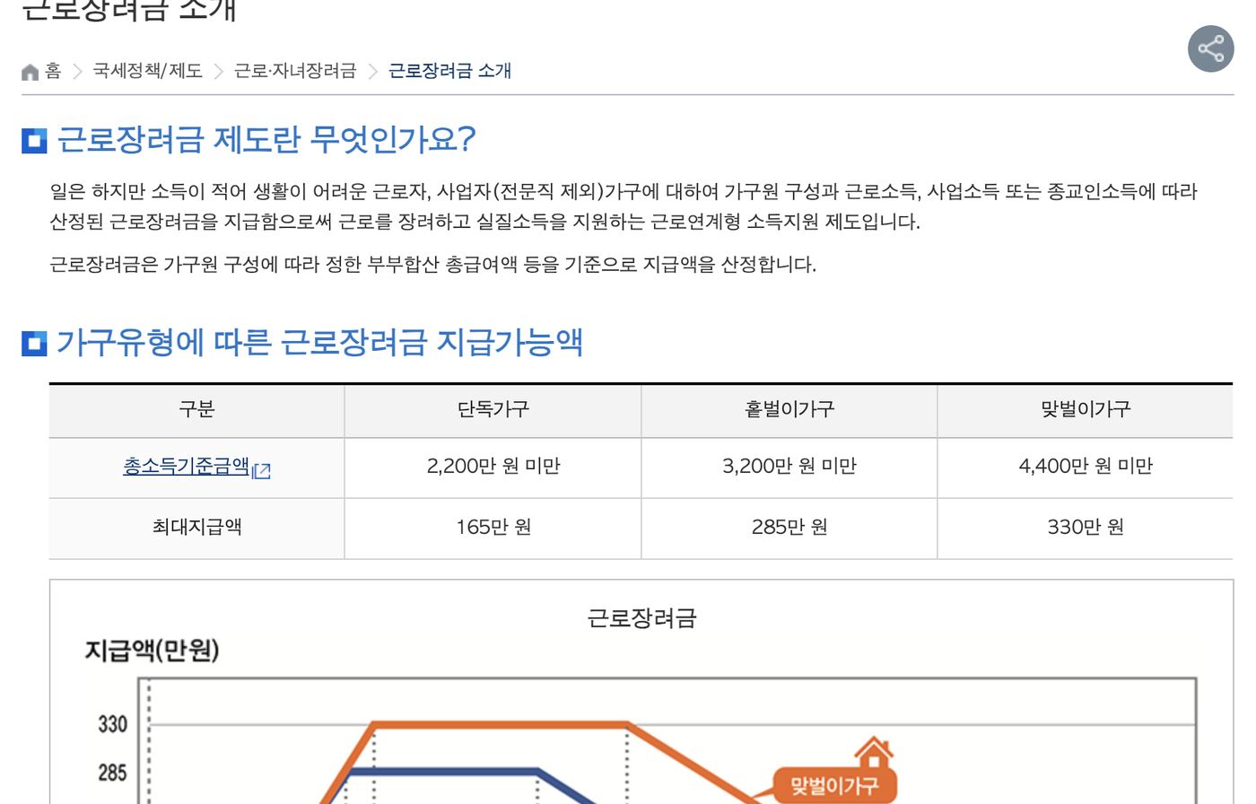Click the heading 가구유형에 따른 근로장려금 지급가능액
Screen dimensions: 1256x804
coord(320,343)
